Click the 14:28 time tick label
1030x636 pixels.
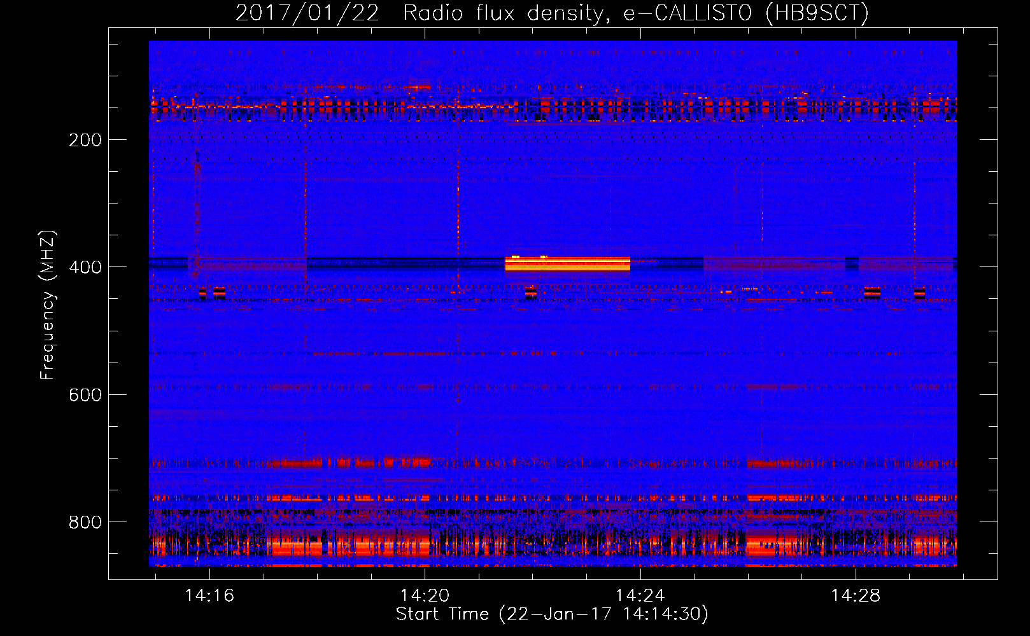coord(855,596)
